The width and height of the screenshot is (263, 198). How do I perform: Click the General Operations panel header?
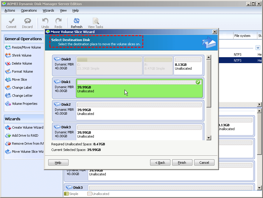pos(24,39)
